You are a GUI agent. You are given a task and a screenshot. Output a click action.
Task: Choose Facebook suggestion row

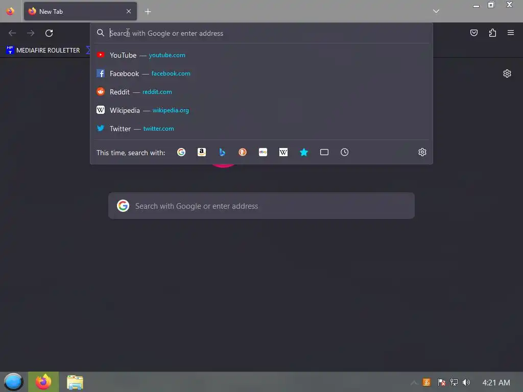tap(261, 73)
